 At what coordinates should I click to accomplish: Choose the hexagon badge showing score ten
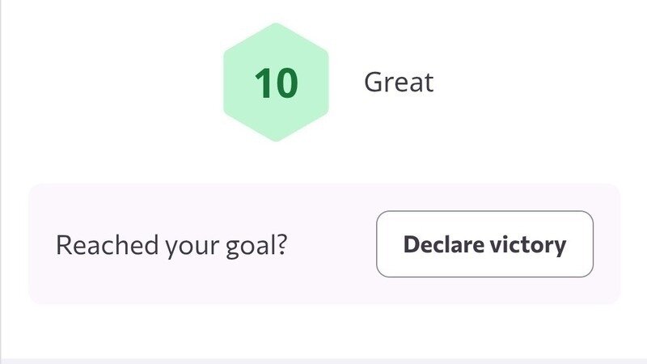[x=276, y=83]
